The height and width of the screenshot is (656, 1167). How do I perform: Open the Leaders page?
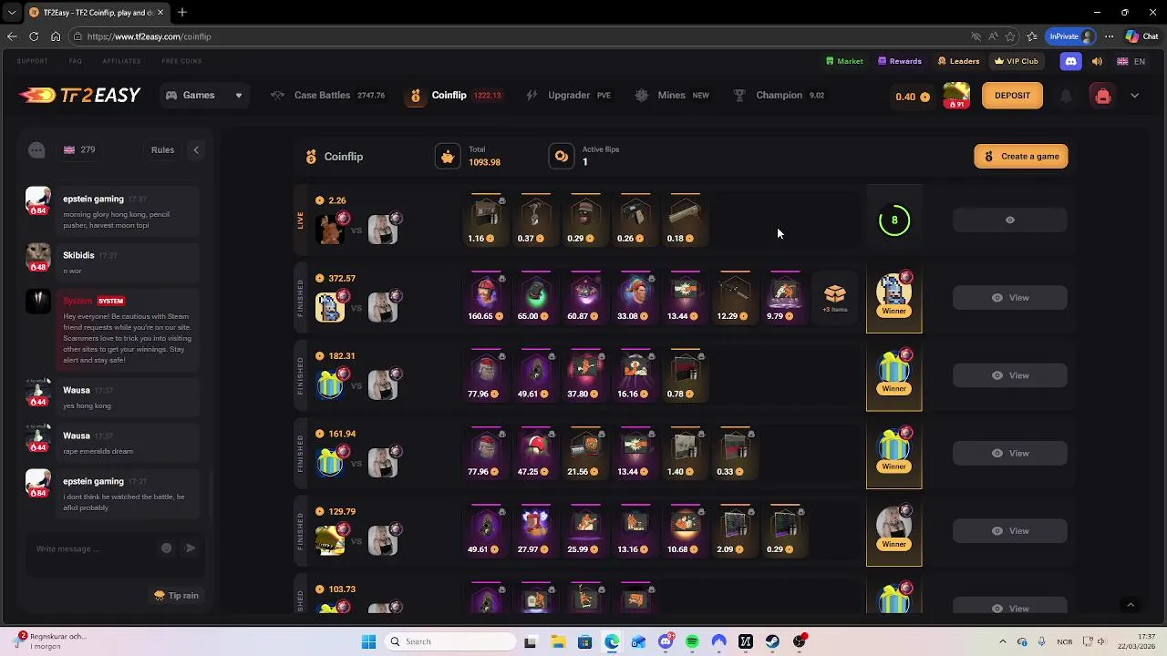[x=959, y=61]
